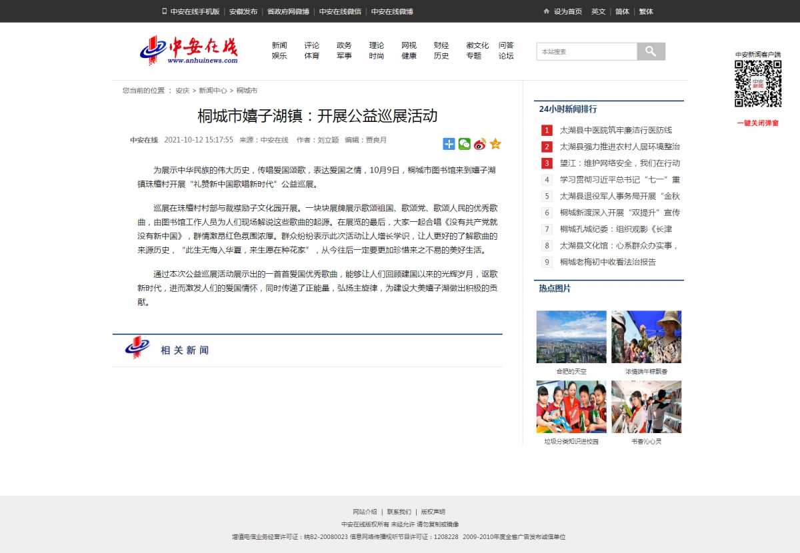The width and height of the screenshot is (800, 553).
Task: Click the 中安在线 site logo
Action: 189,50
